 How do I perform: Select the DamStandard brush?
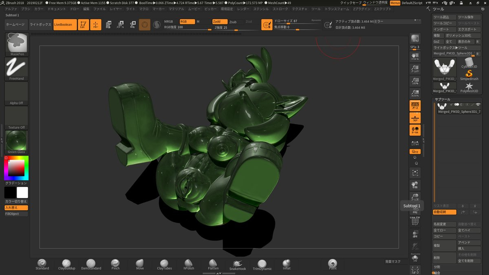(91, 264)
